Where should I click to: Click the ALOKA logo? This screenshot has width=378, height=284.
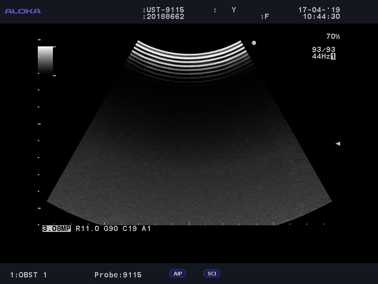(23, 11)
